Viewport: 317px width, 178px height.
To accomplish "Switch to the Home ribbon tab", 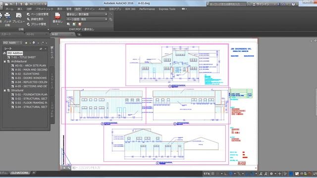I will [9, 9].
